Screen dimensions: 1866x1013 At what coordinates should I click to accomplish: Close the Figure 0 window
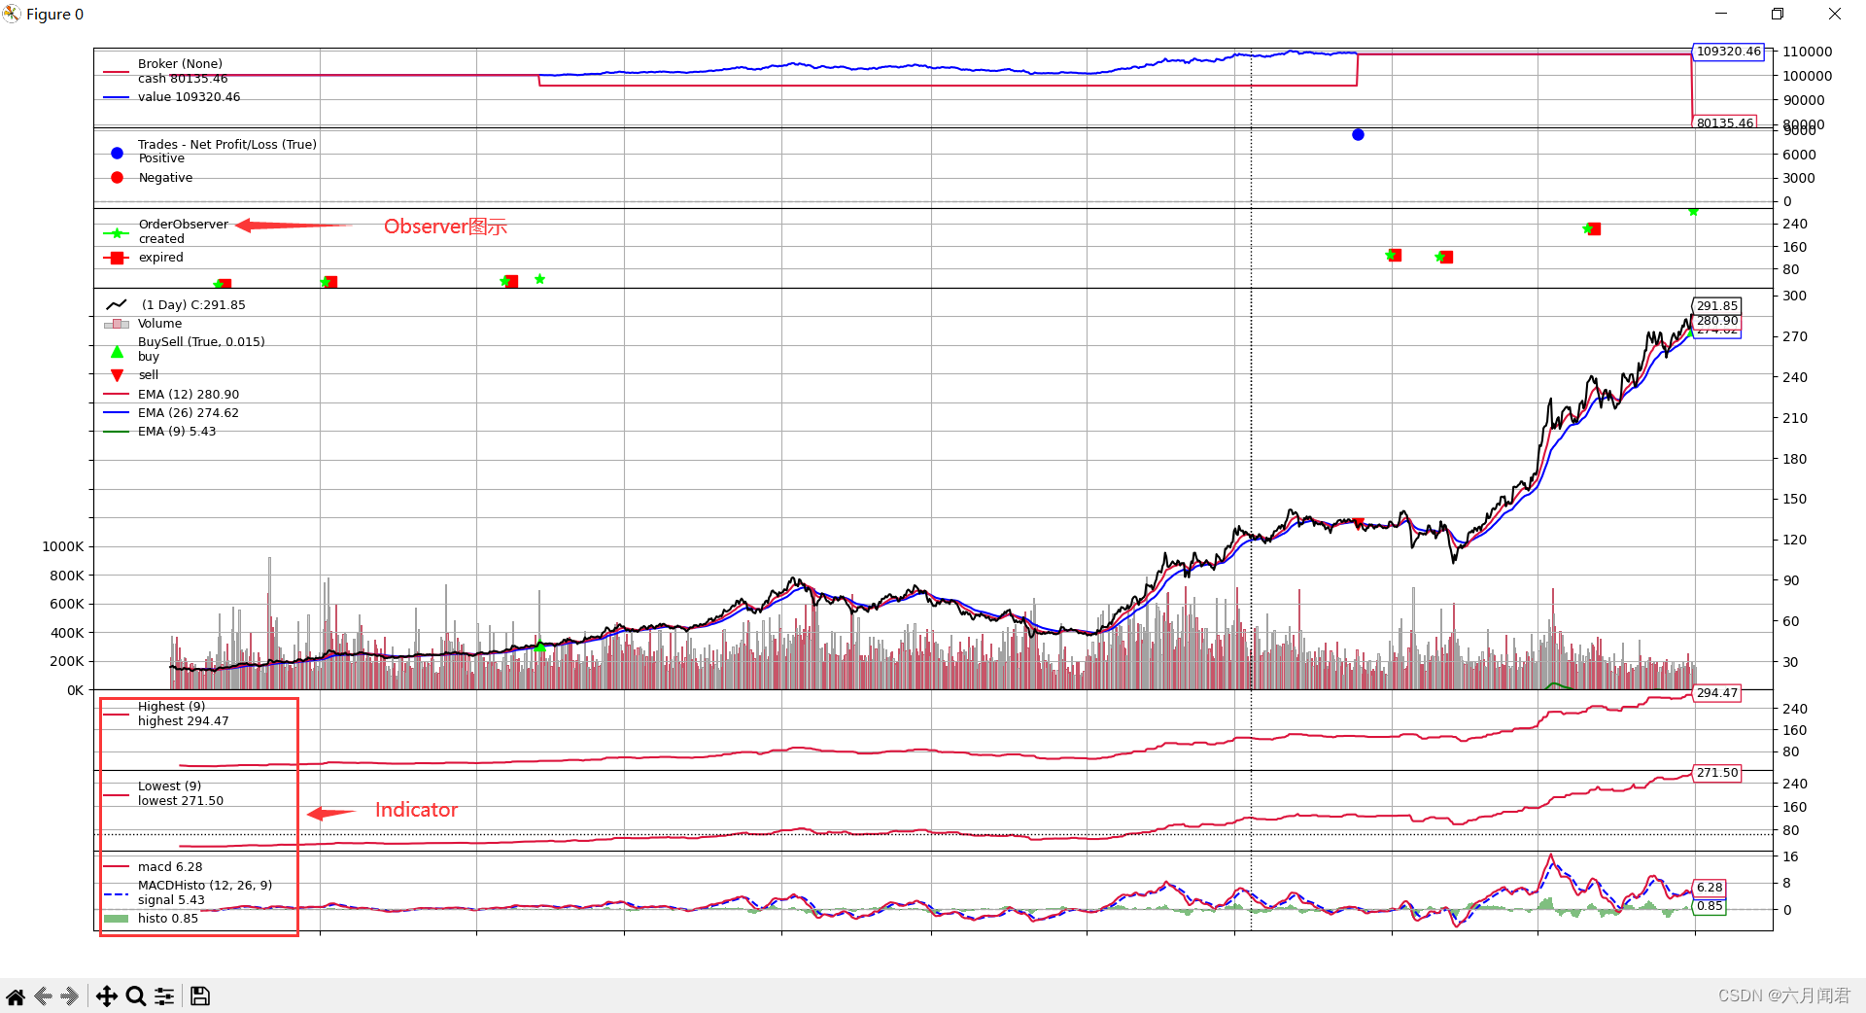click(1835, 14)
